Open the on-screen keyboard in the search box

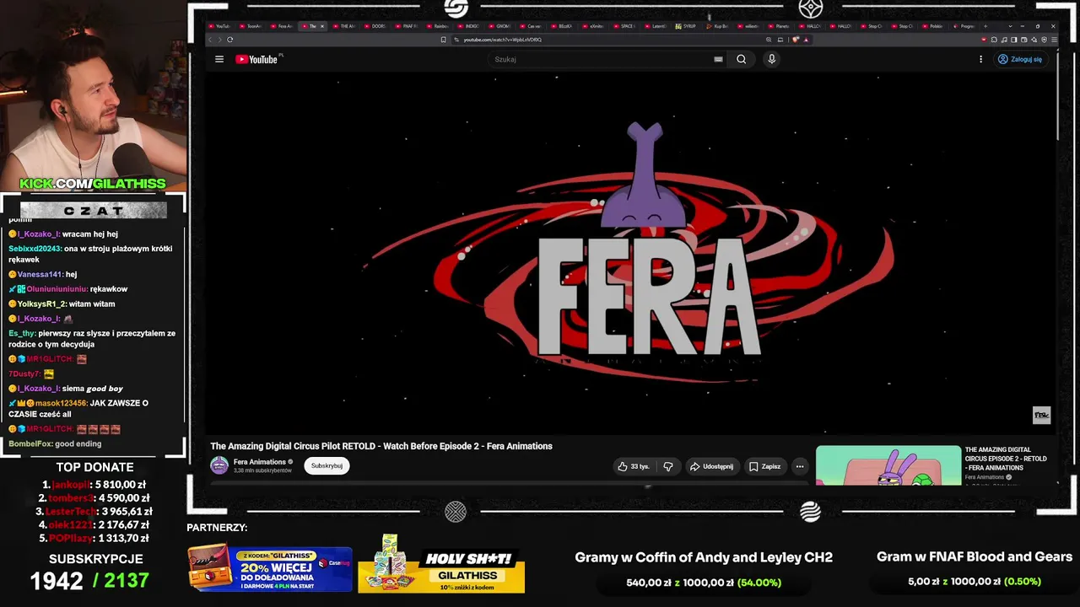click(x=718, y=59)
